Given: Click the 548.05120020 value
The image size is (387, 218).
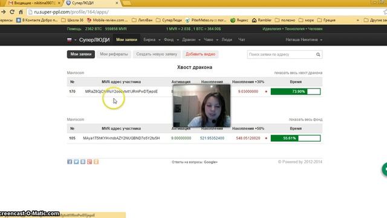Looking at the screenshot, I should (x=248, y=138).
